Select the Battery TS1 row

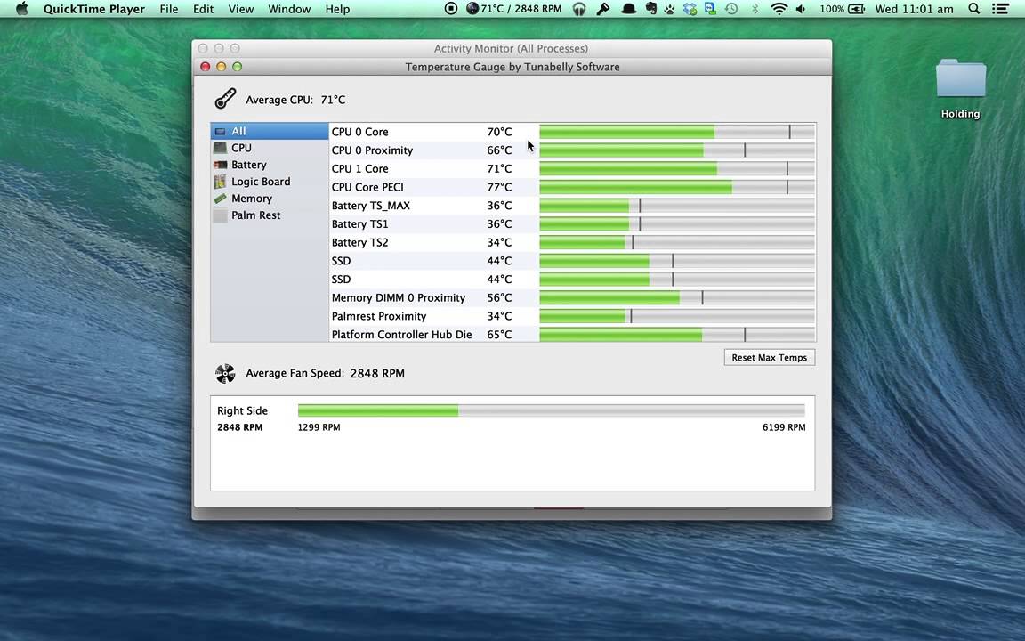click(572, 223)
